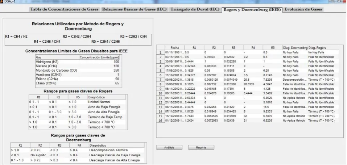Select Descarga Parcial de Alta Energía row
Viewport: 347px width, 165px height.
78,160
